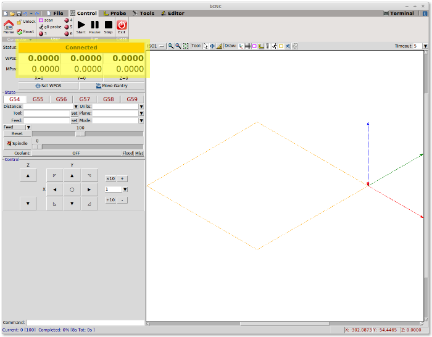Screen dimensions: 432x337
Task: Switch to the Editor tab
Action: tap(173, 13)
